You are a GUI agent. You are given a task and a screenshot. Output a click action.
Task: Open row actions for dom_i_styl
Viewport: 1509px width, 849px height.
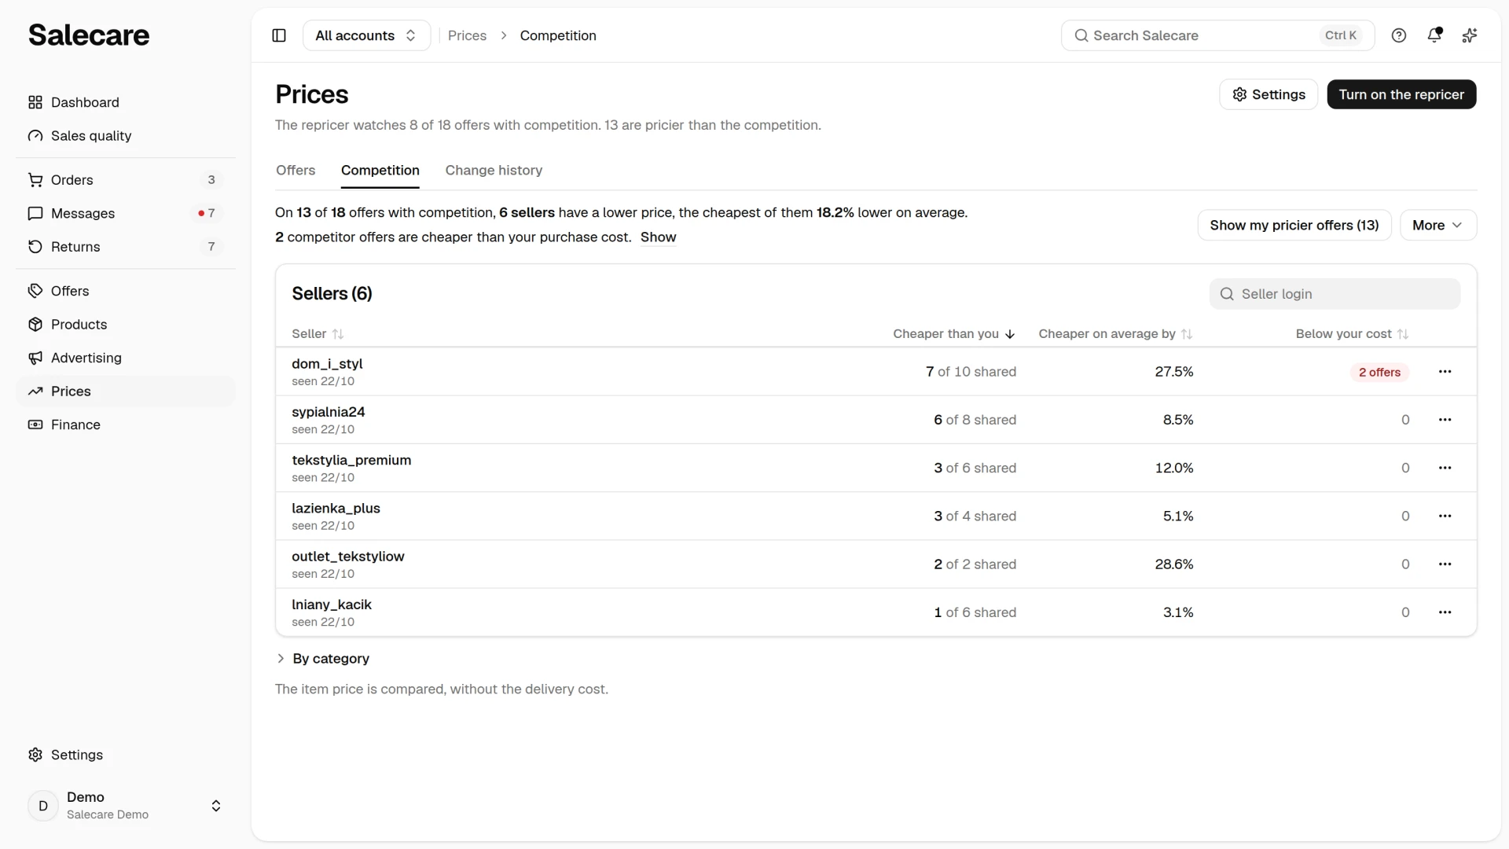[x=1445, y=372]
